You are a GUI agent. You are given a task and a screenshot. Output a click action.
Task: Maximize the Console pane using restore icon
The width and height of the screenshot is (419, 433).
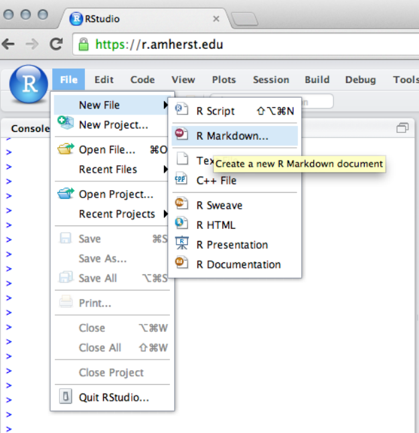(x=402, y=128)
